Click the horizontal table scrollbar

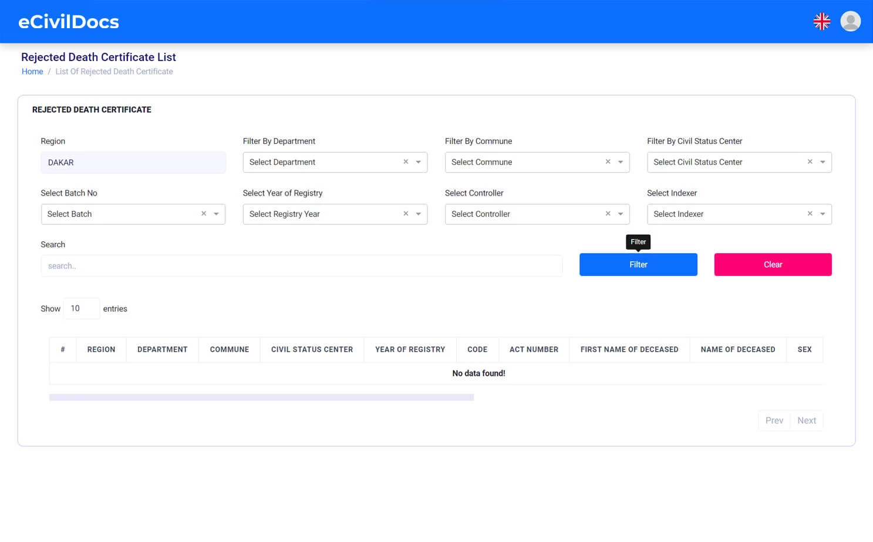pyautogui.click(x=261, y=398)
